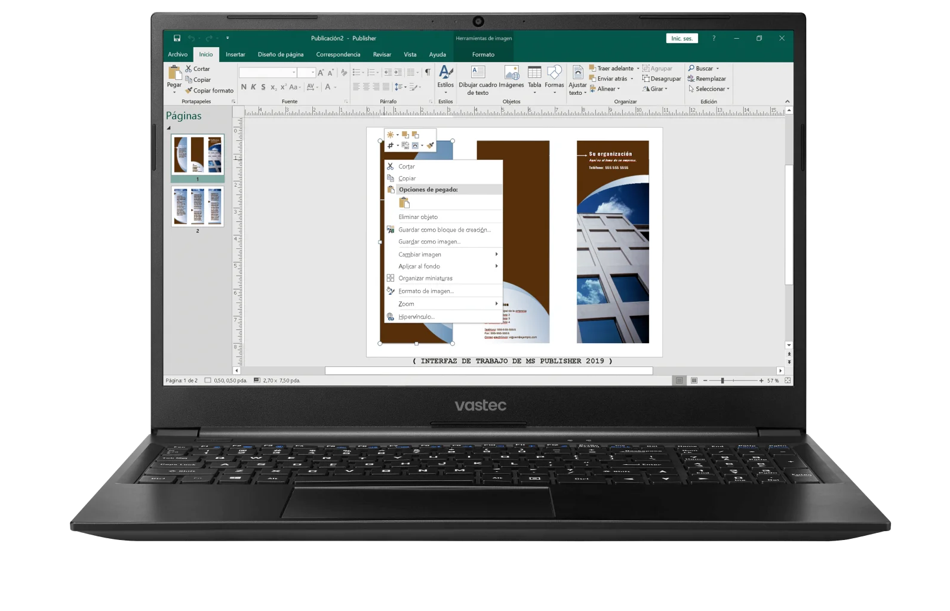Click the clear formatting icon
This screenshot has height=611, width=950.
(344, 73)
